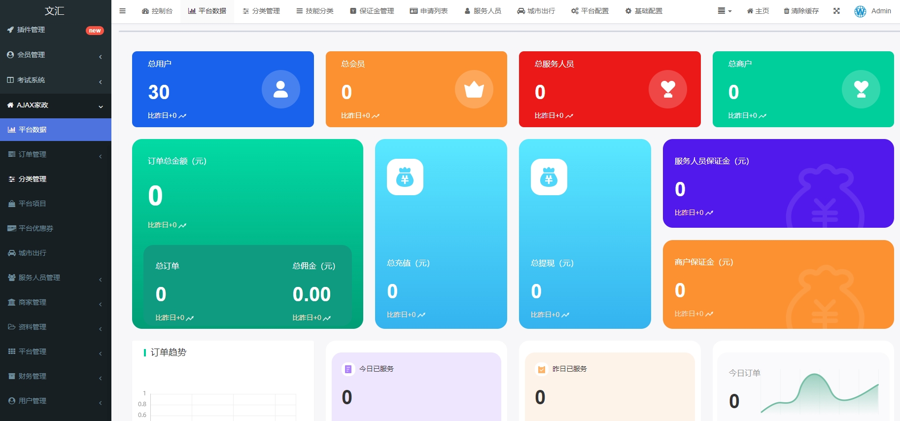Open 分类管理 in the sidebar

tap(56, 179)
